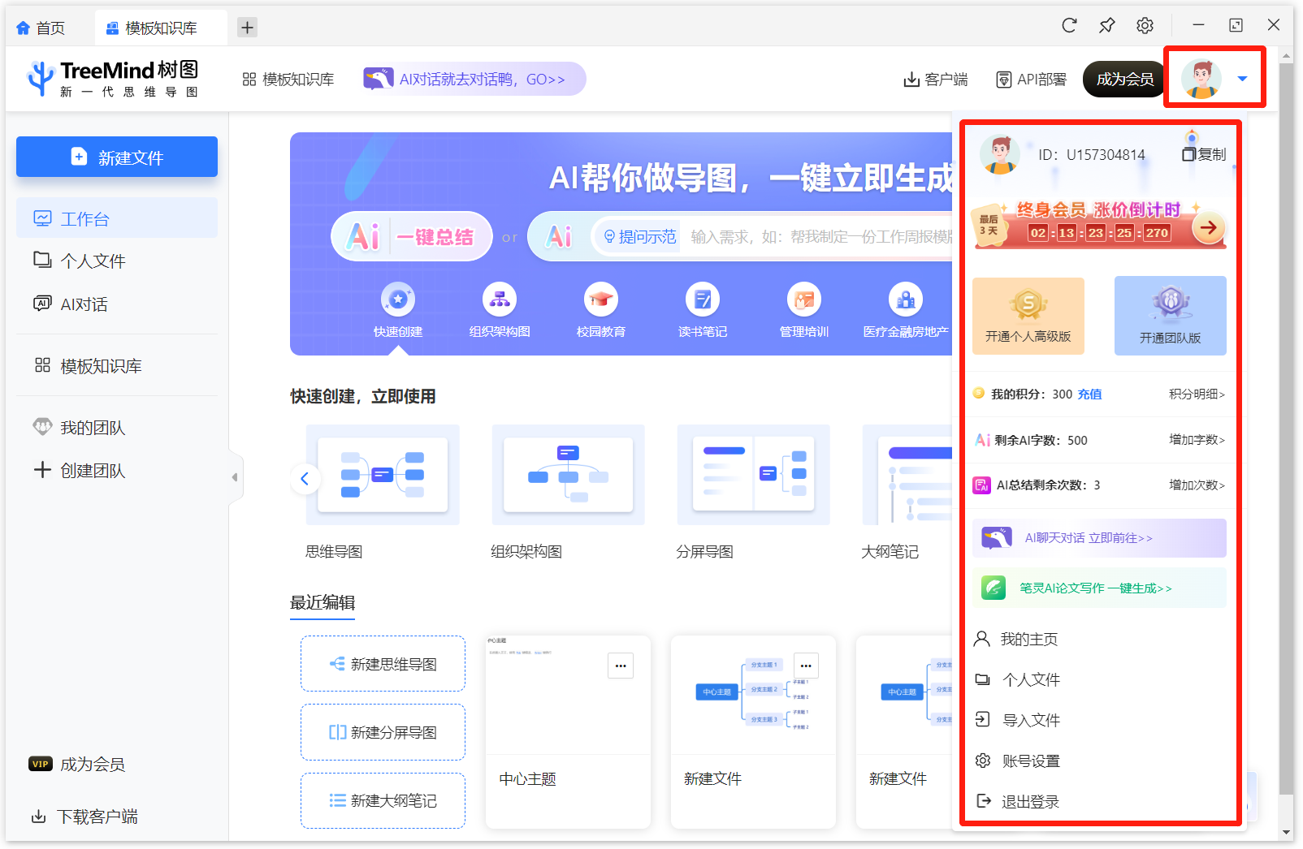Collapse the account dropdown arrow
1303x849 pixels.
pos(1242,79)
